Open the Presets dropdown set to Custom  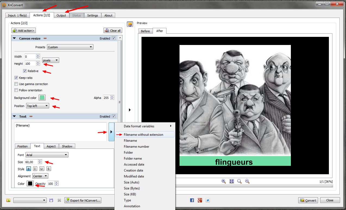coord(70,47)
